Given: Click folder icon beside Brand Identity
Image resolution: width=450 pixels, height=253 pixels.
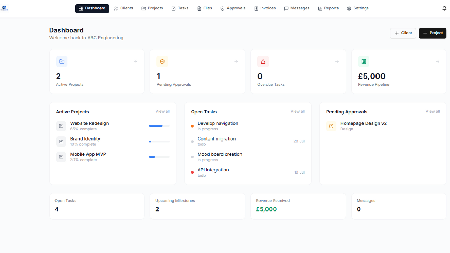Looking at the screenshot, I should coord(61,142).
